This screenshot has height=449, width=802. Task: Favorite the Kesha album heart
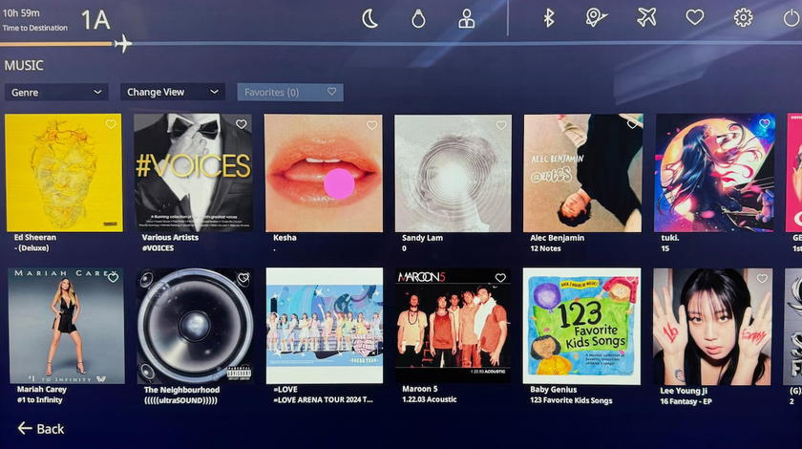371,125
